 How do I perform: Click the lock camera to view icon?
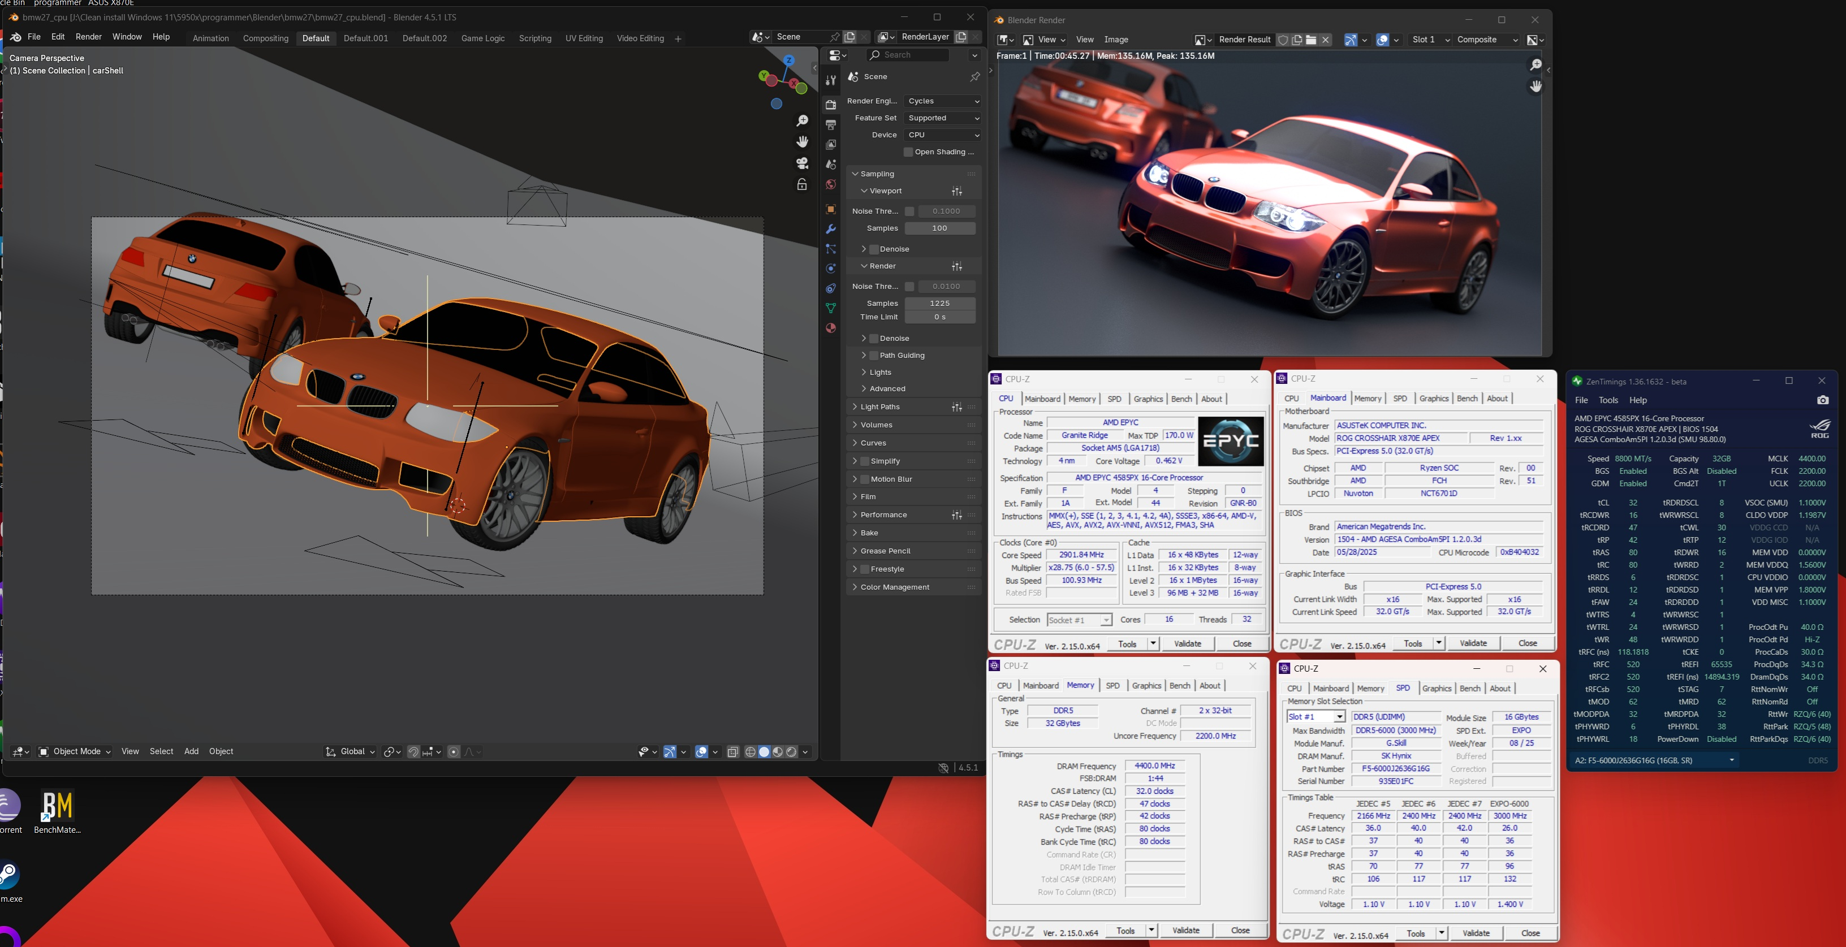(x=803, y=184)
